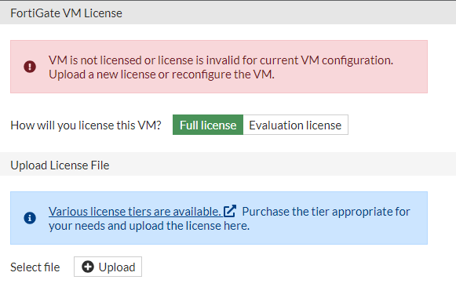Viewport: 456px width, 287px height.
Task: Click the Upload a new license or reconfigure line
Action: [x=162, y=74]
